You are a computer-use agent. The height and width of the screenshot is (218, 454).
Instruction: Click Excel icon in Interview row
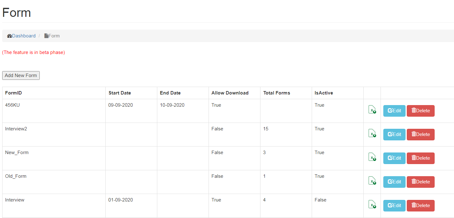pos(372,205)
